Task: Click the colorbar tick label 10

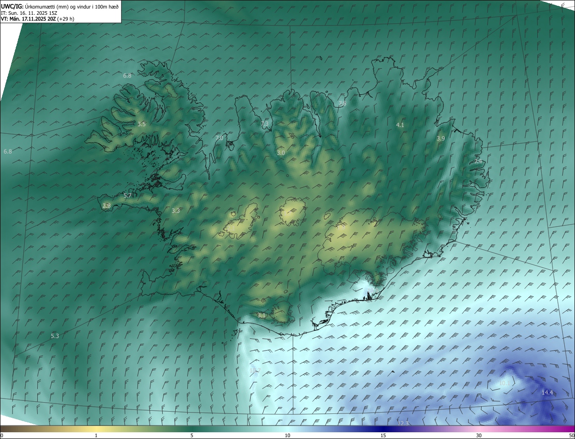Action: coord(287,435)
